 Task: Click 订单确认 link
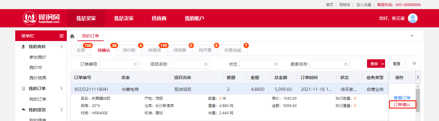[x=402, y=105]
